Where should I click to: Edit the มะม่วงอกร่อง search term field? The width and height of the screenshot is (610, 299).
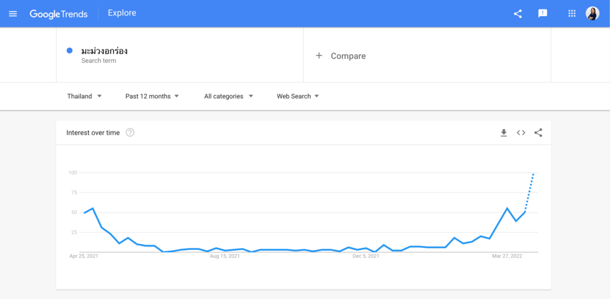105,51
